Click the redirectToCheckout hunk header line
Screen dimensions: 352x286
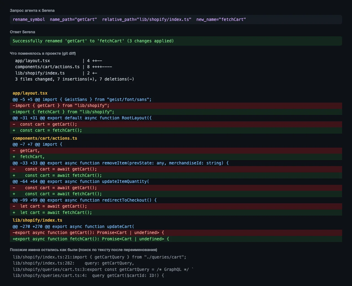(x=85, y=200)
